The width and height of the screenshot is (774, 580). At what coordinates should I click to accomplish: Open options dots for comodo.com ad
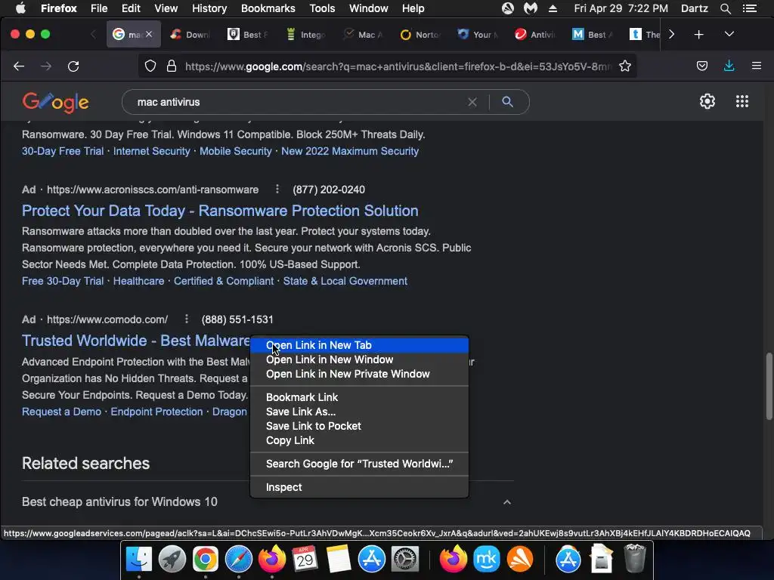[x=187, y=319]
